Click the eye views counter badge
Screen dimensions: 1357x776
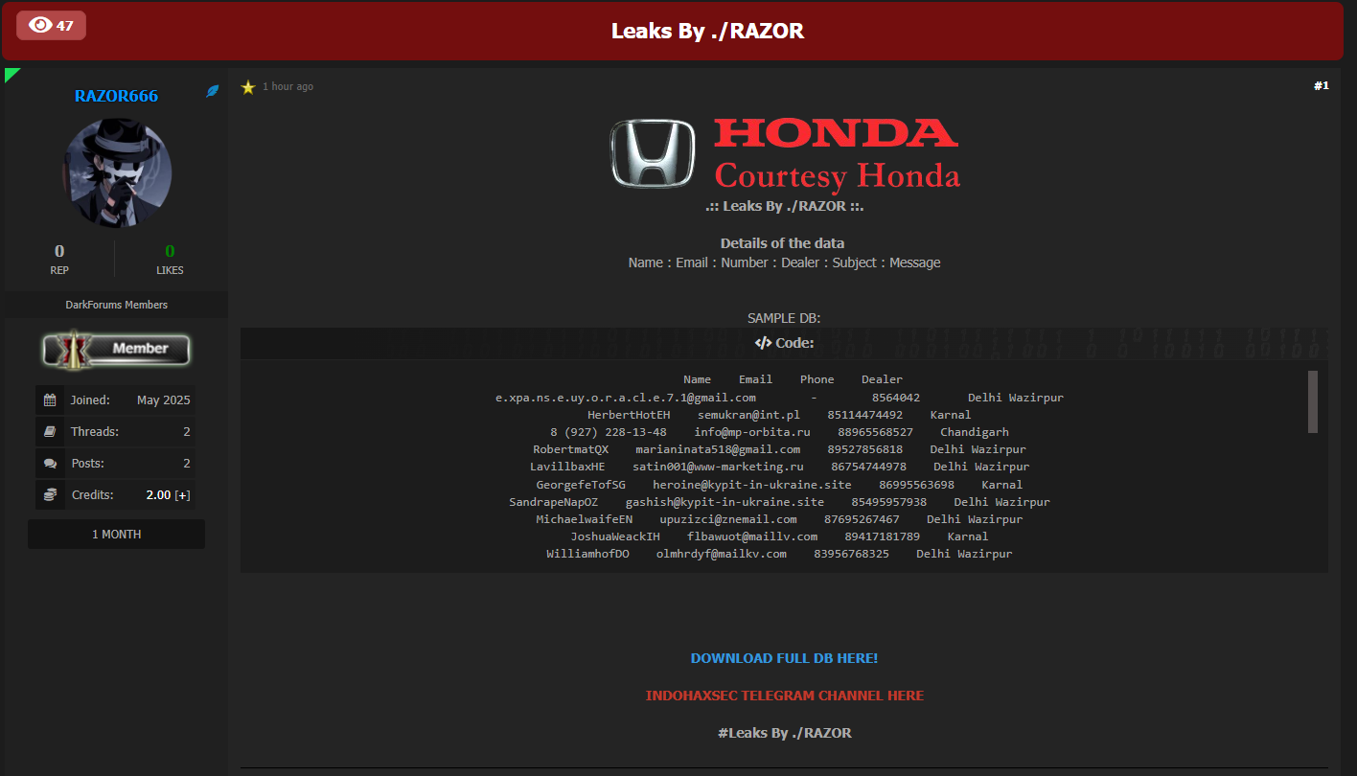[x=51, y=26]
